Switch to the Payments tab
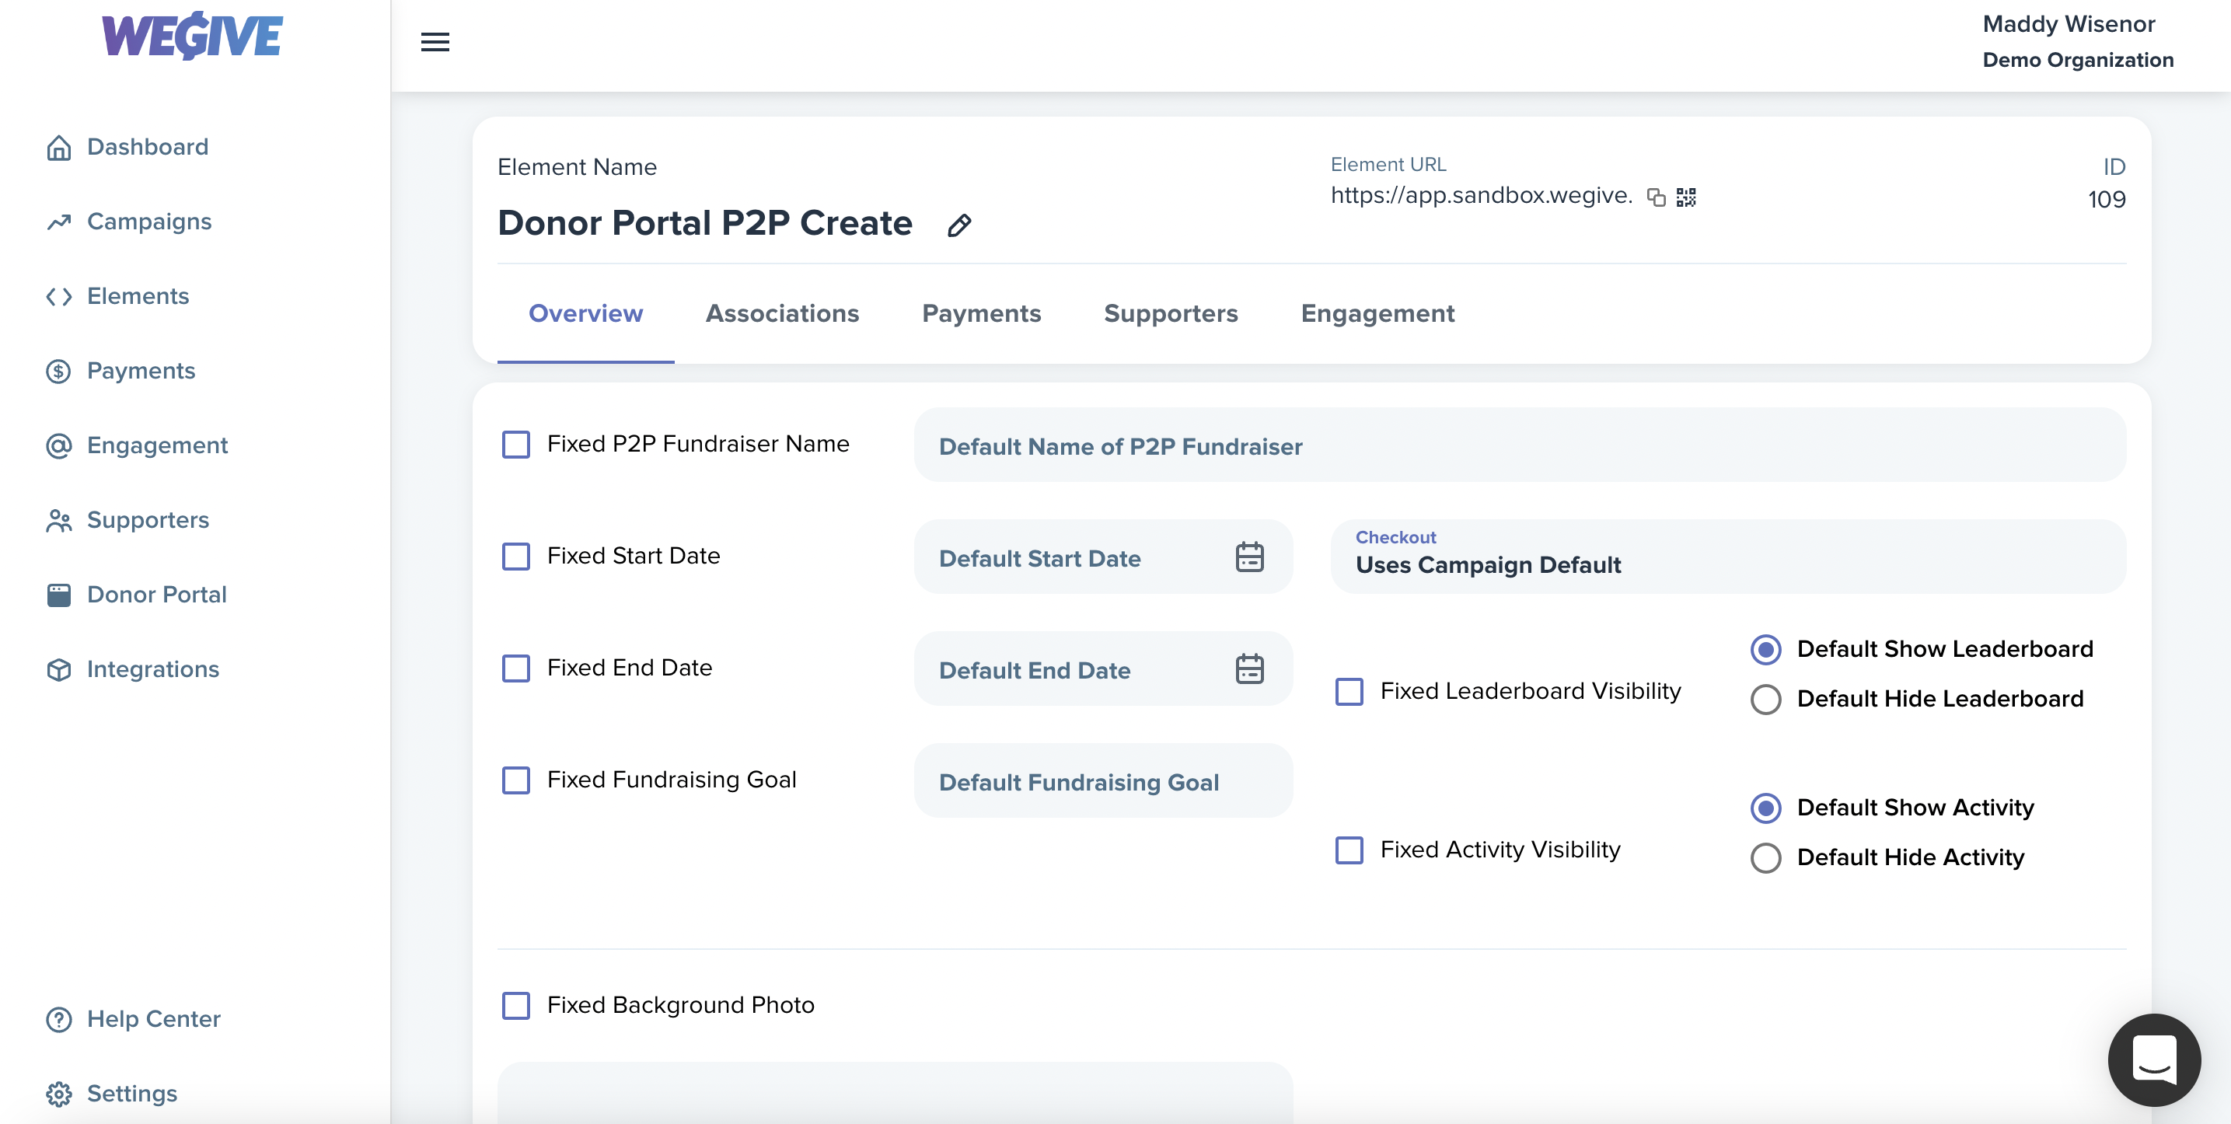 (981, 313)
